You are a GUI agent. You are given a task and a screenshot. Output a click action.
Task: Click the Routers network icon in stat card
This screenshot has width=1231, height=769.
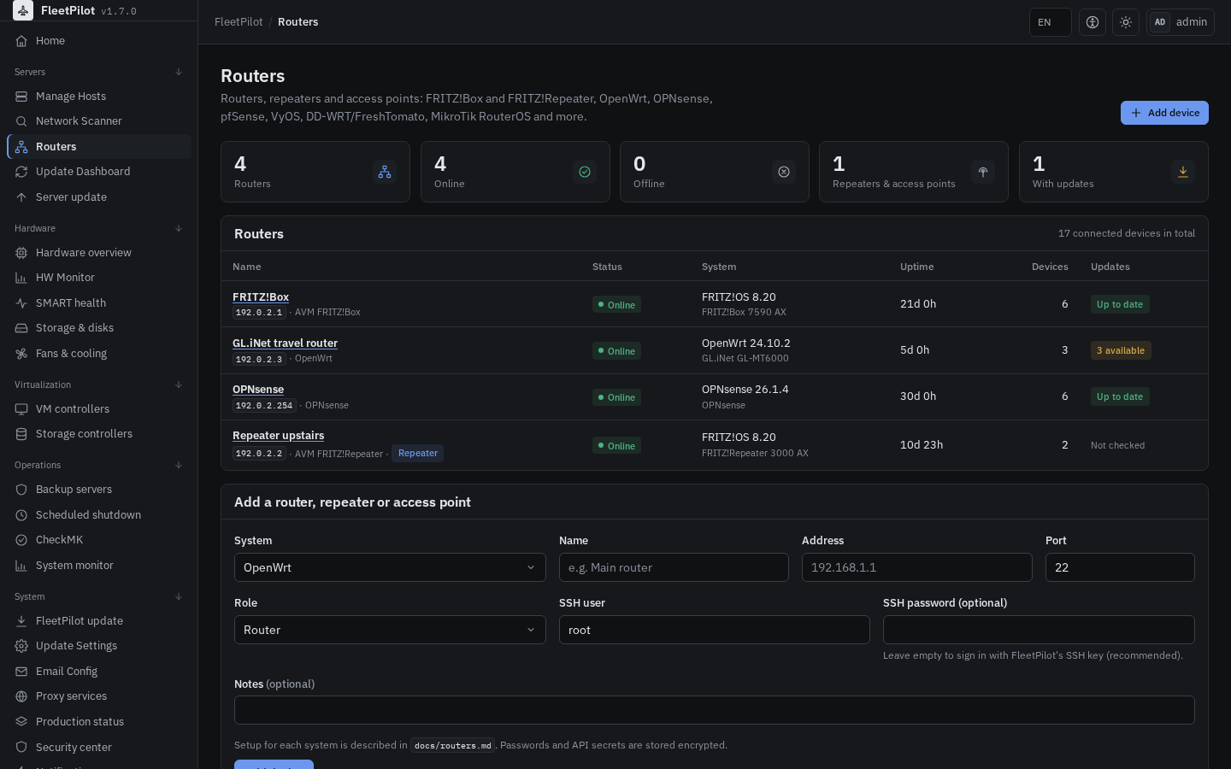(x=385, y=172)
